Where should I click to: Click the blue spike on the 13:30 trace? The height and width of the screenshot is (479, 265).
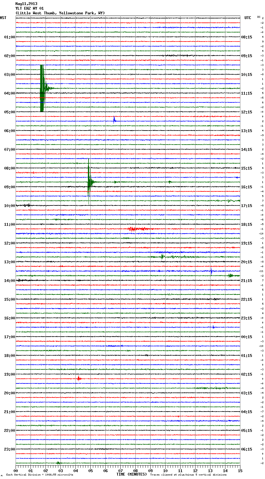211,271
